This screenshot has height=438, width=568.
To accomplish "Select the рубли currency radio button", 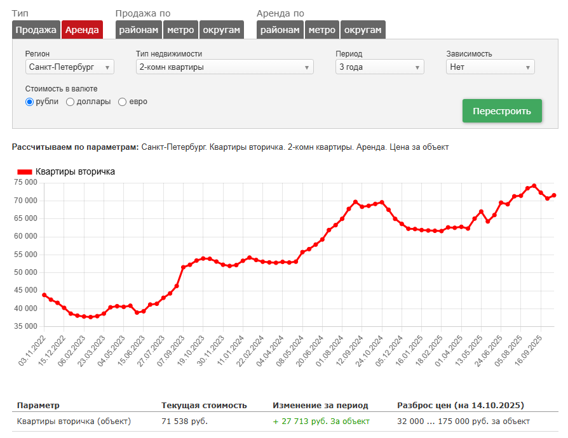I will pyautogui.click(x=29, y=102).
